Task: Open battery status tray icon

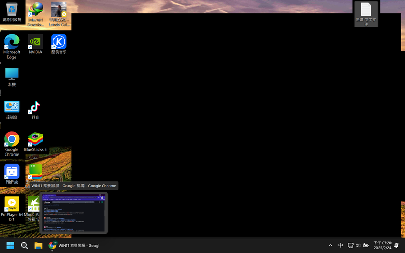Action: click(x=366, y=245)
